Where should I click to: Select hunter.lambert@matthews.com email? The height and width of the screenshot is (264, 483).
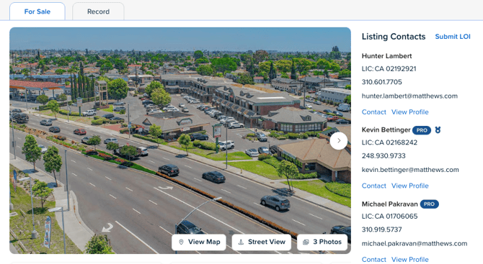click(409, 96)
